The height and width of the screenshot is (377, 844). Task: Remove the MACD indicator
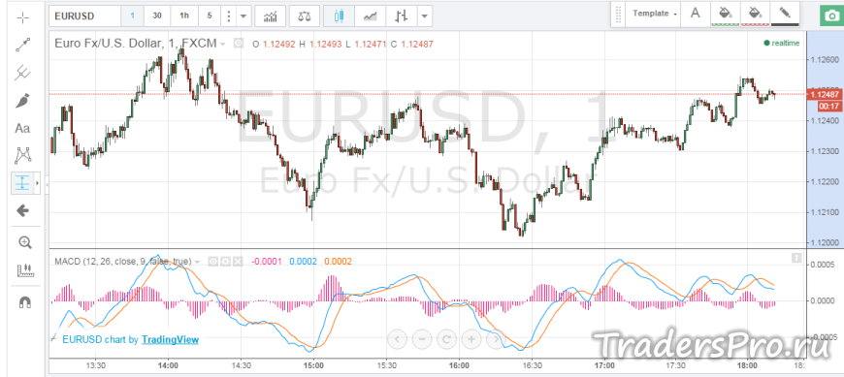pos(238,262)
